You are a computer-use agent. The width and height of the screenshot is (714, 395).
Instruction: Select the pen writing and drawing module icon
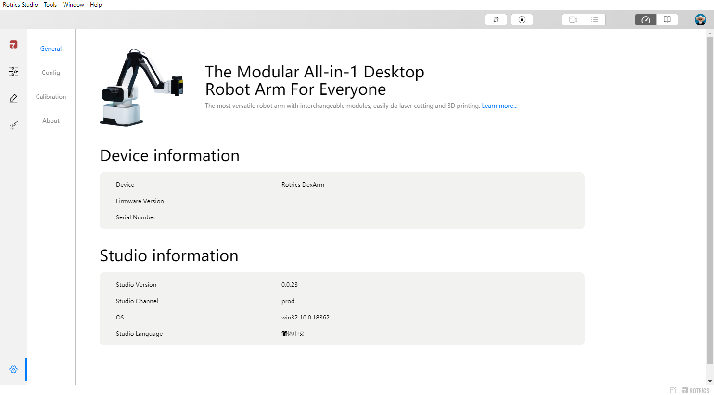coord(13,99)
